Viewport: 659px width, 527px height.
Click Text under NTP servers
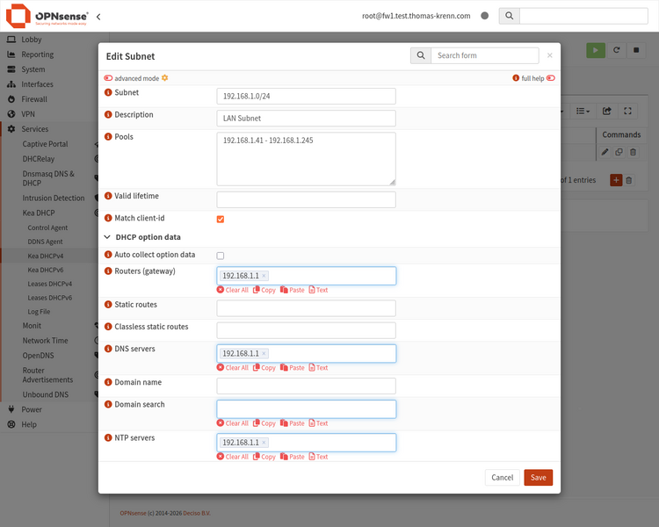pyautogui.click(x=319, y=457)
